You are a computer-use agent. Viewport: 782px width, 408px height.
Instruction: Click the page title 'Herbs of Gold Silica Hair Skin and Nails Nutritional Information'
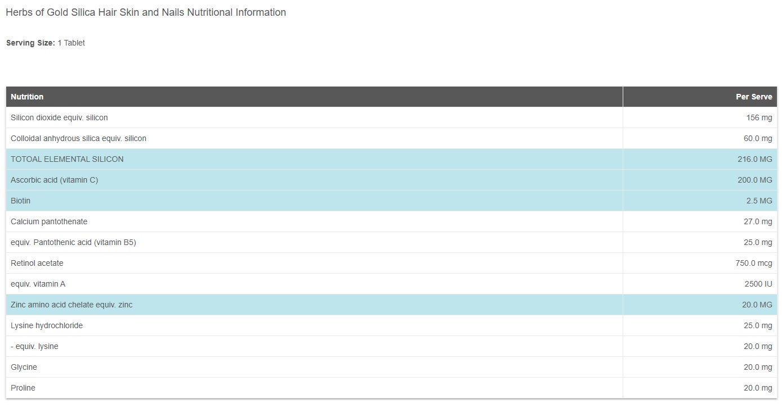(146, 12)
